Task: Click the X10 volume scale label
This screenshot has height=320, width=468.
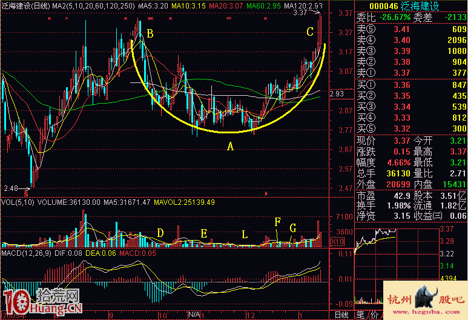Action: pos(337,242)
